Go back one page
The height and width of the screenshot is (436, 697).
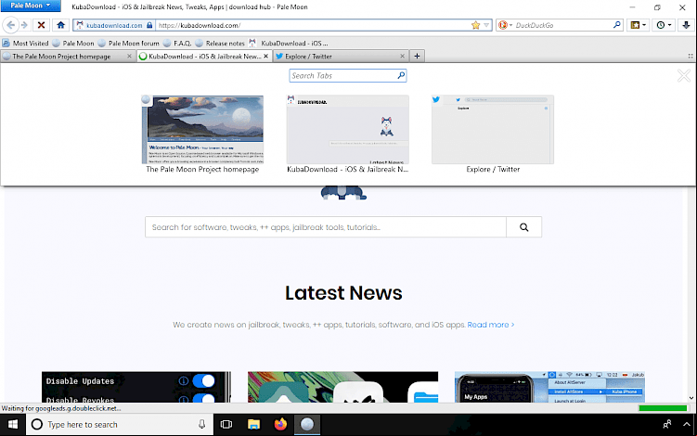pos(10,25)
